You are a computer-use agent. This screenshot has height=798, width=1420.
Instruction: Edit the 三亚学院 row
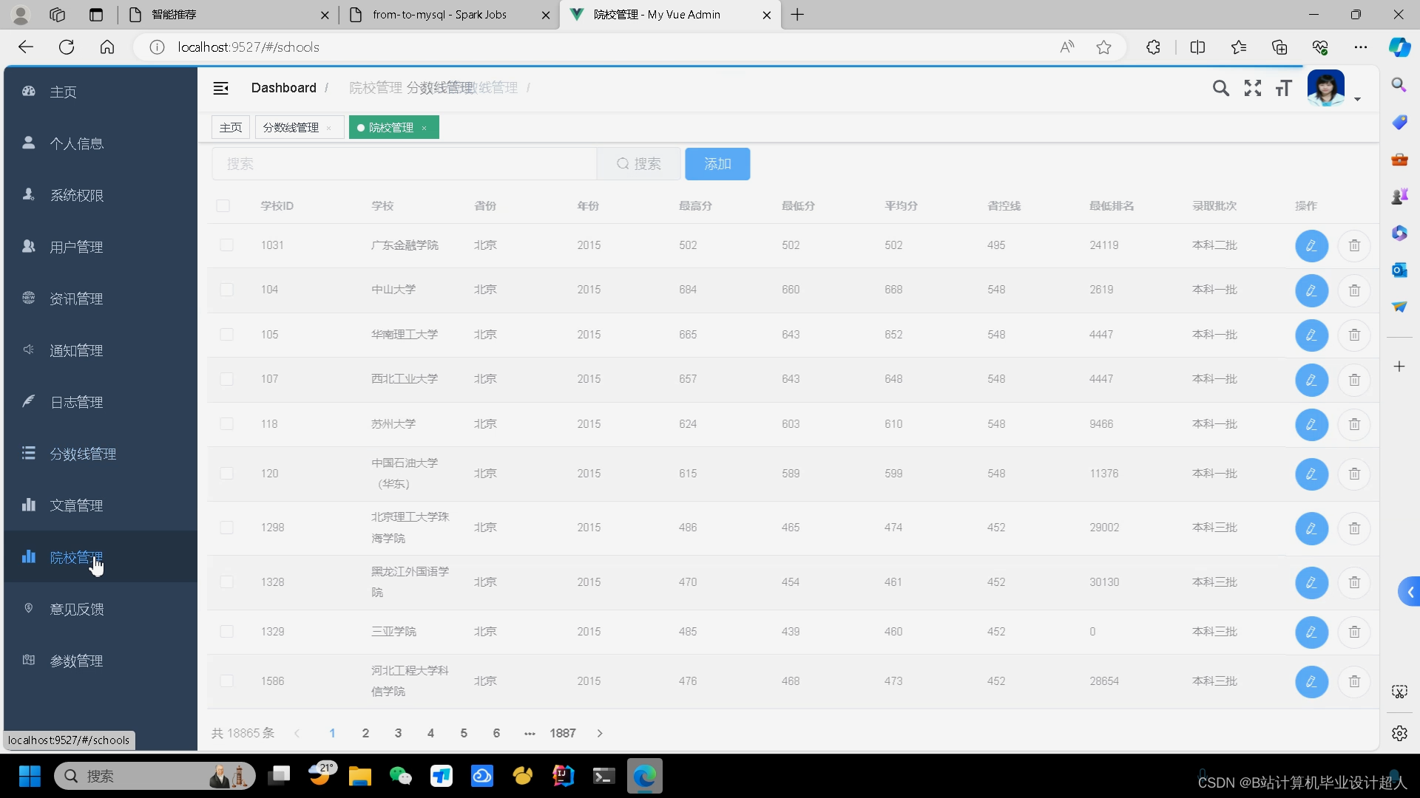tap(1311, 632)
